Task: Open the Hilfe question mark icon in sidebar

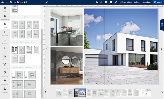Action: tap(5, 8)
